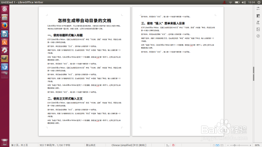
Task: Click the zoom out minus button
Action: click(x=228, y=145)
